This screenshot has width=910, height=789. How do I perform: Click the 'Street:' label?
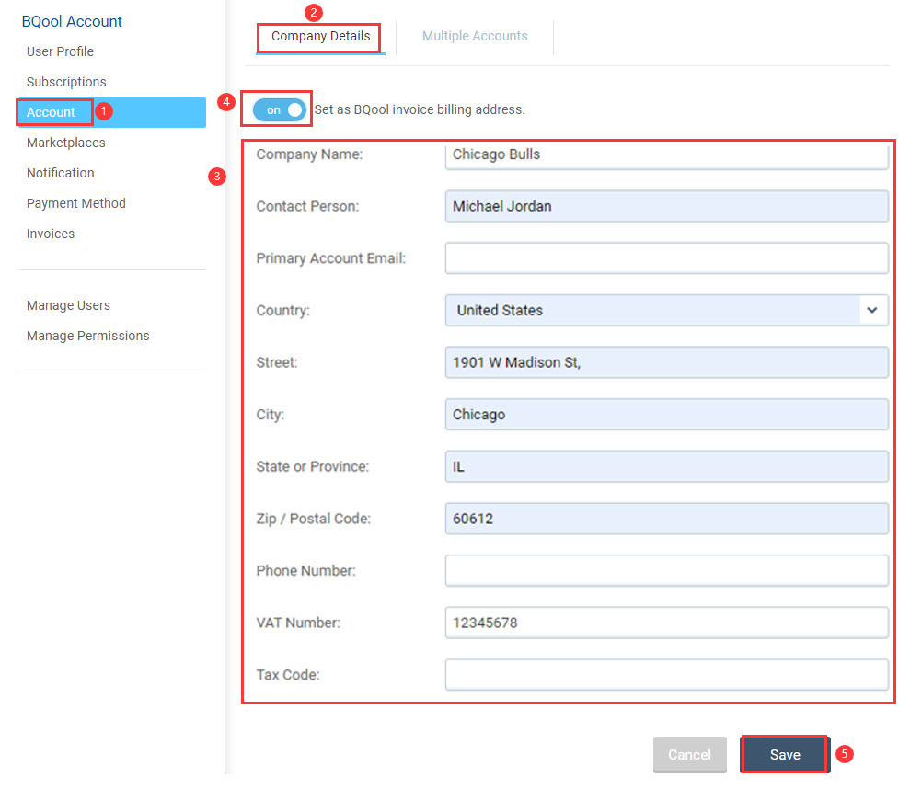click(x=277, y=362)
